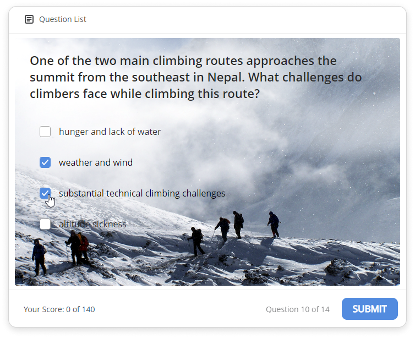Click the climber with pole mid-slope
This screenshot has height=338, width=415.
pyautogui.click(x=196, y=241)
